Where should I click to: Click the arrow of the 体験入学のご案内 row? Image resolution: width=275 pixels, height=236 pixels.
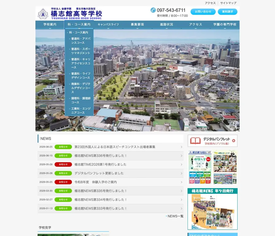[x=181, y=182]
